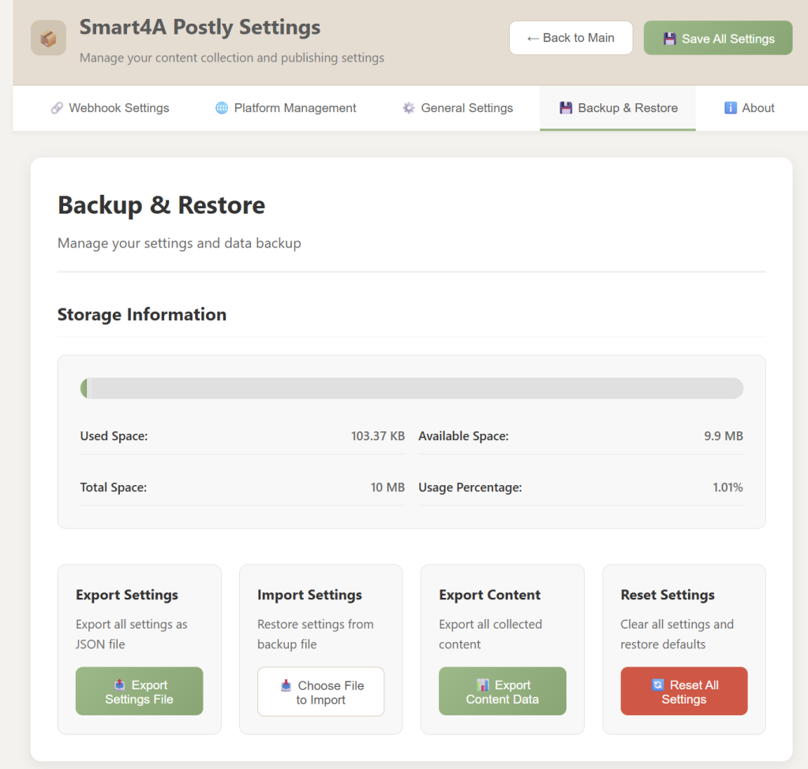
Task: Click the info icon beside About
Action: pos(731,108)
